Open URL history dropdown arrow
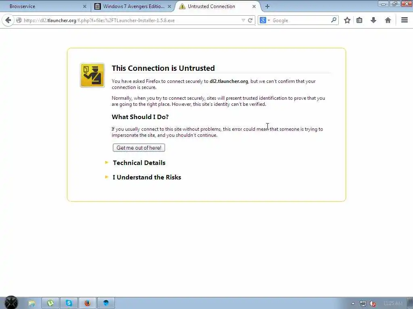 (x=243, y=20)
